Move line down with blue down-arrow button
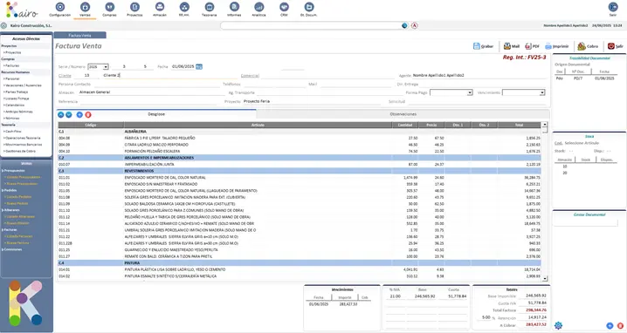The height and width of the screenshot is (333, 627). (x=69, y=115)
